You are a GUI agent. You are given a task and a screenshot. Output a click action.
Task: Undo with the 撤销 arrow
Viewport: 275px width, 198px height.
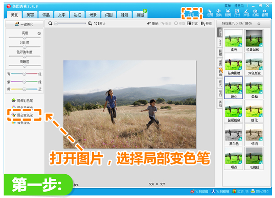click(x=153, y=23)
